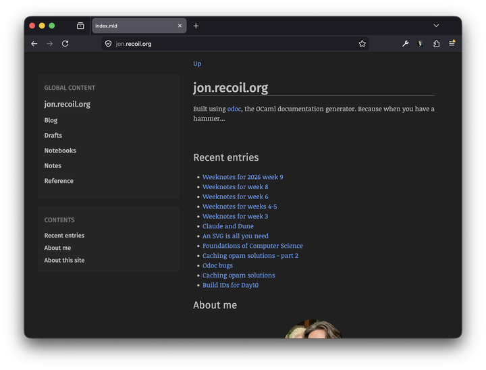The width and height of the screenshot is (486, 370).
Task: Read the Claude and Dune entry
Action: 228,226
